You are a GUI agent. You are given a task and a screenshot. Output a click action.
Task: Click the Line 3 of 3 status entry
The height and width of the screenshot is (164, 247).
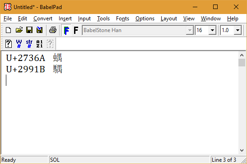click(224, 160)
